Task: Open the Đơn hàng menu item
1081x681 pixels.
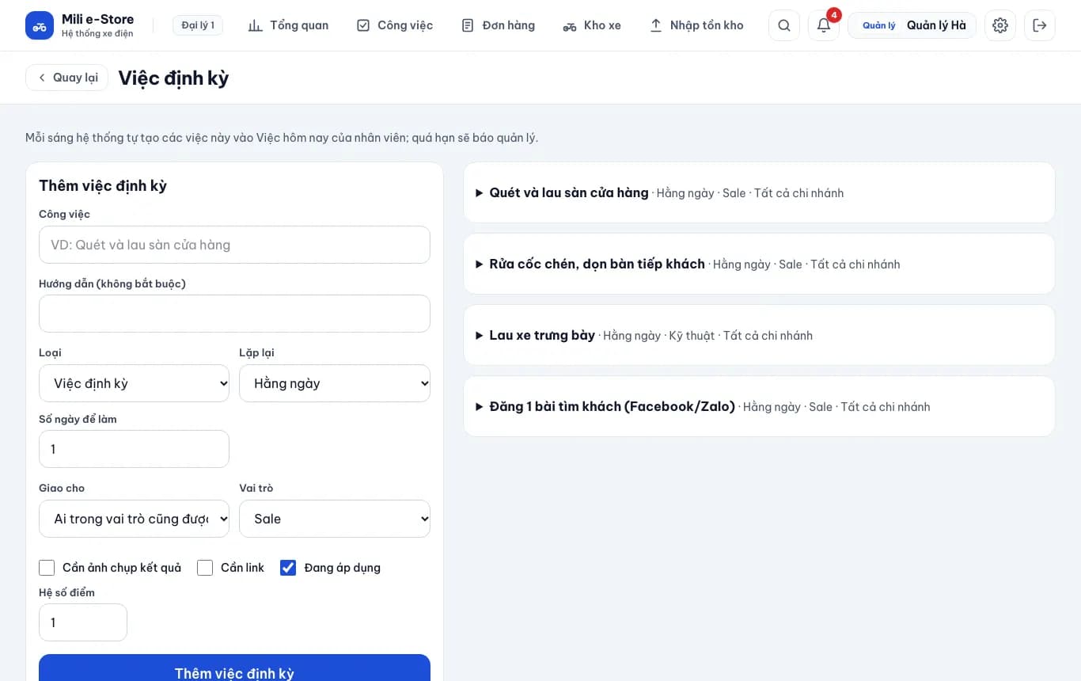Action: (498, 25)
